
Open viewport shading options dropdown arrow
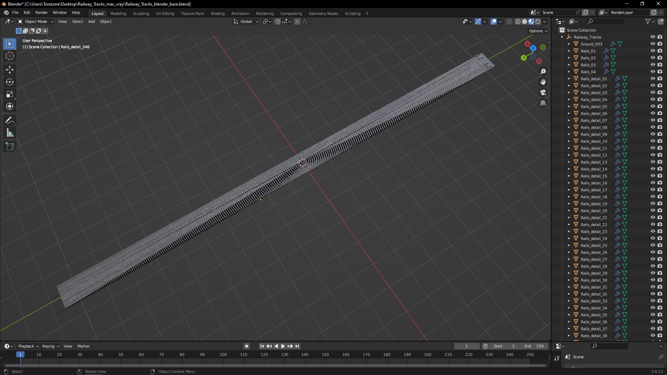(x=544, y=22)
